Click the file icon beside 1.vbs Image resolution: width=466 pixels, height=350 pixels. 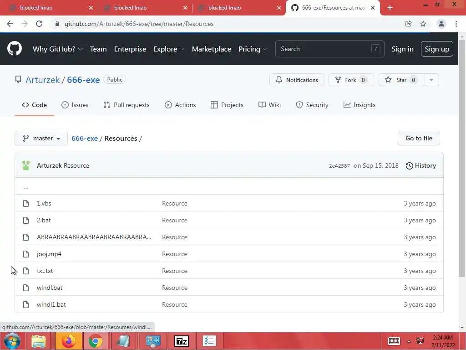click(x=26, y=203)
